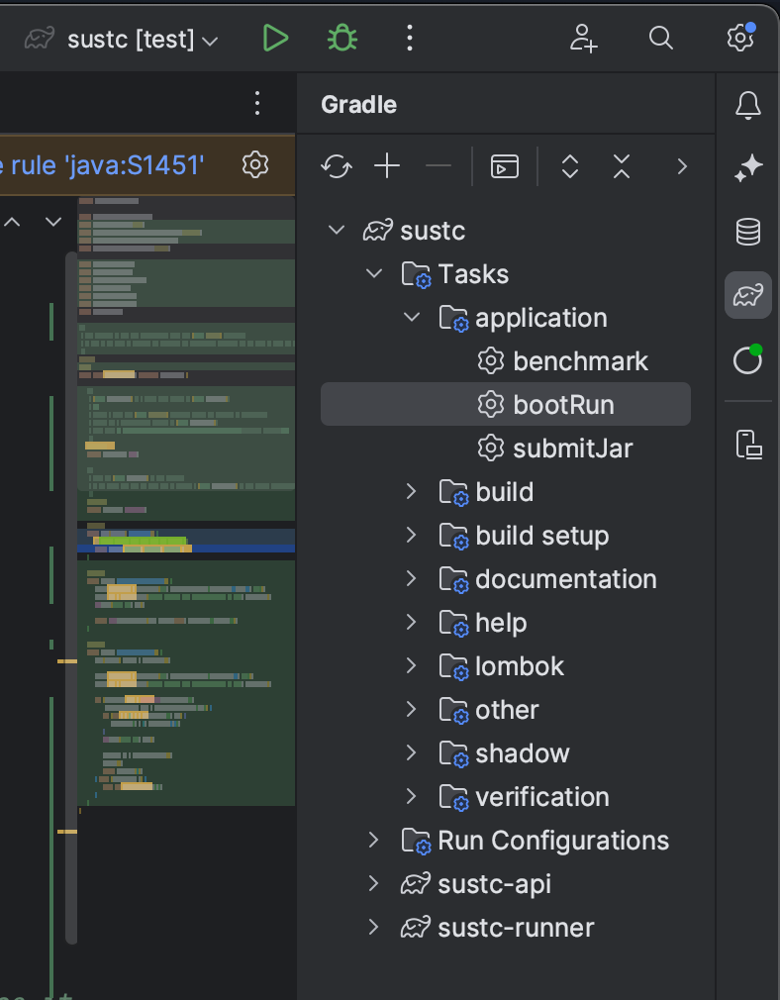Click lower yellow warning stripe marker
Image resolution: width=780 pixels, height=1000 pixels.
[x=67, y=832]
